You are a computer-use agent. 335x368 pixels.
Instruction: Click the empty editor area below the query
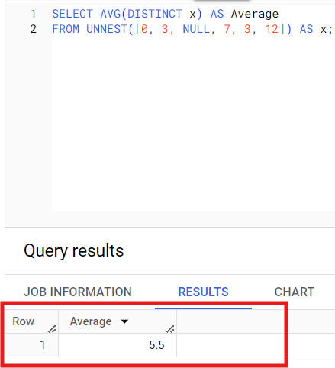(x=193, y=122)
